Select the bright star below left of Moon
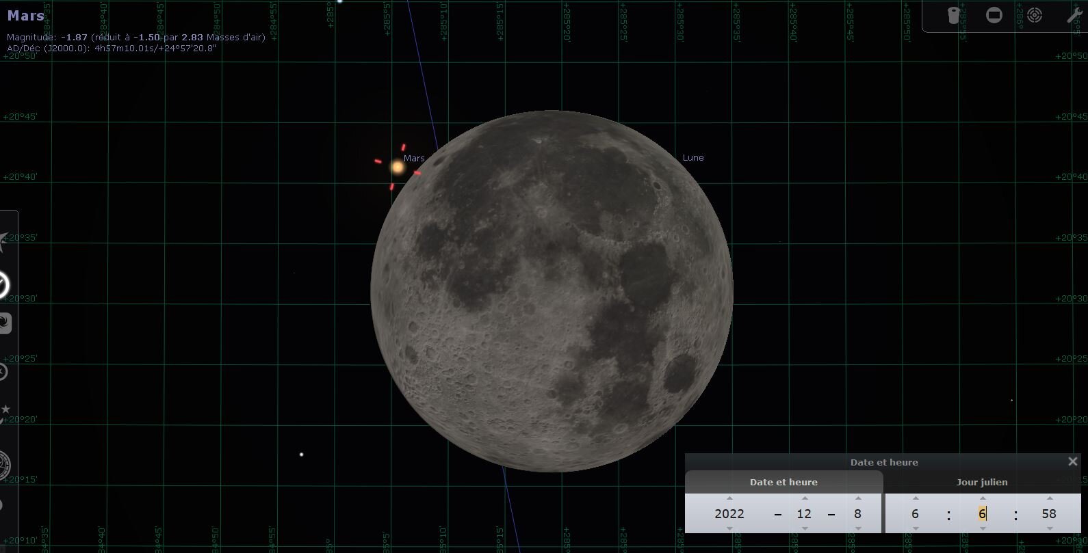Image resolution: width=1088 pixels, height=553 pixels. coord(301,454)
